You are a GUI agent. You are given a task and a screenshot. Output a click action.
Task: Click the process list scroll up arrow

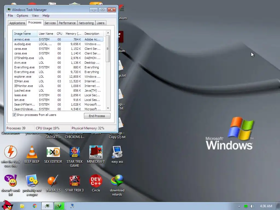[108, 33]
